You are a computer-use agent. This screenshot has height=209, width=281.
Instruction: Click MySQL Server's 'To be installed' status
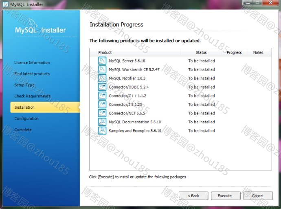202,61
